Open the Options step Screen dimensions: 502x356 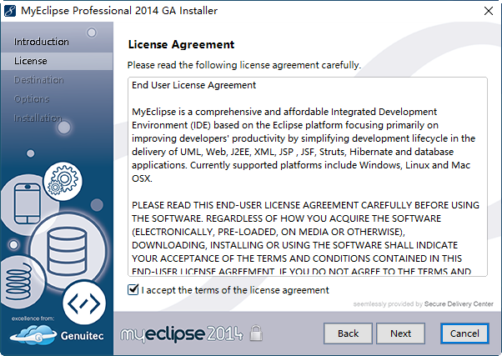tap(32, 99)
